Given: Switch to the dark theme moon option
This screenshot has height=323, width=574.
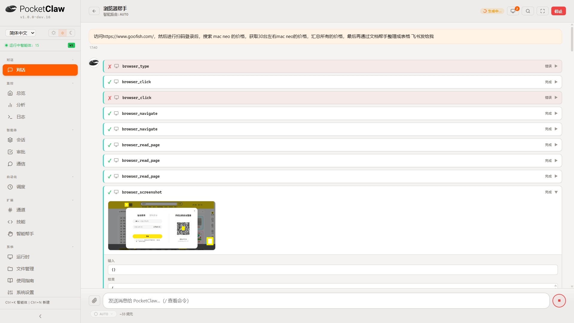Looking at the screenshot, I should tap(71, 33).
